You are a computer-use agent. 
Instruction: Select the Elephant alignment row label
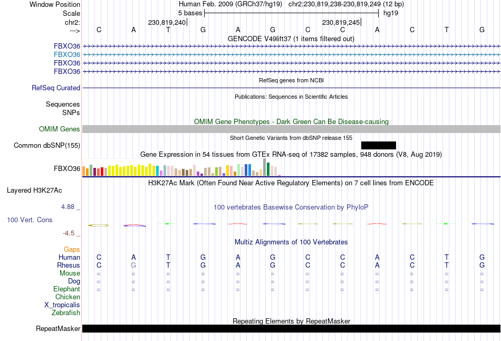click(x=66, y=289)
